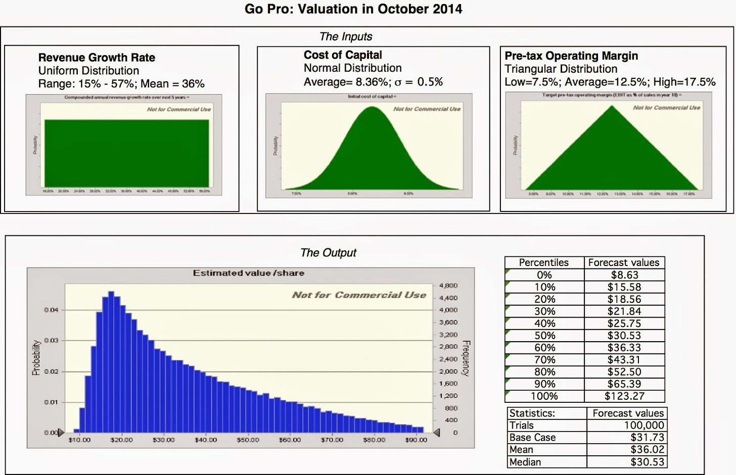Select the 'Base Case' row label
This screenshot has height=475, width=736.
tap(547, 437)
